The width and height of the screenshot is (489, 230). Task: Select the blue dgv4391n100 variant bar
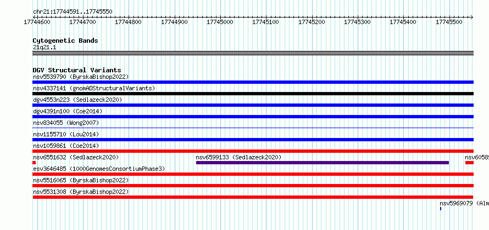click(253, 117)
